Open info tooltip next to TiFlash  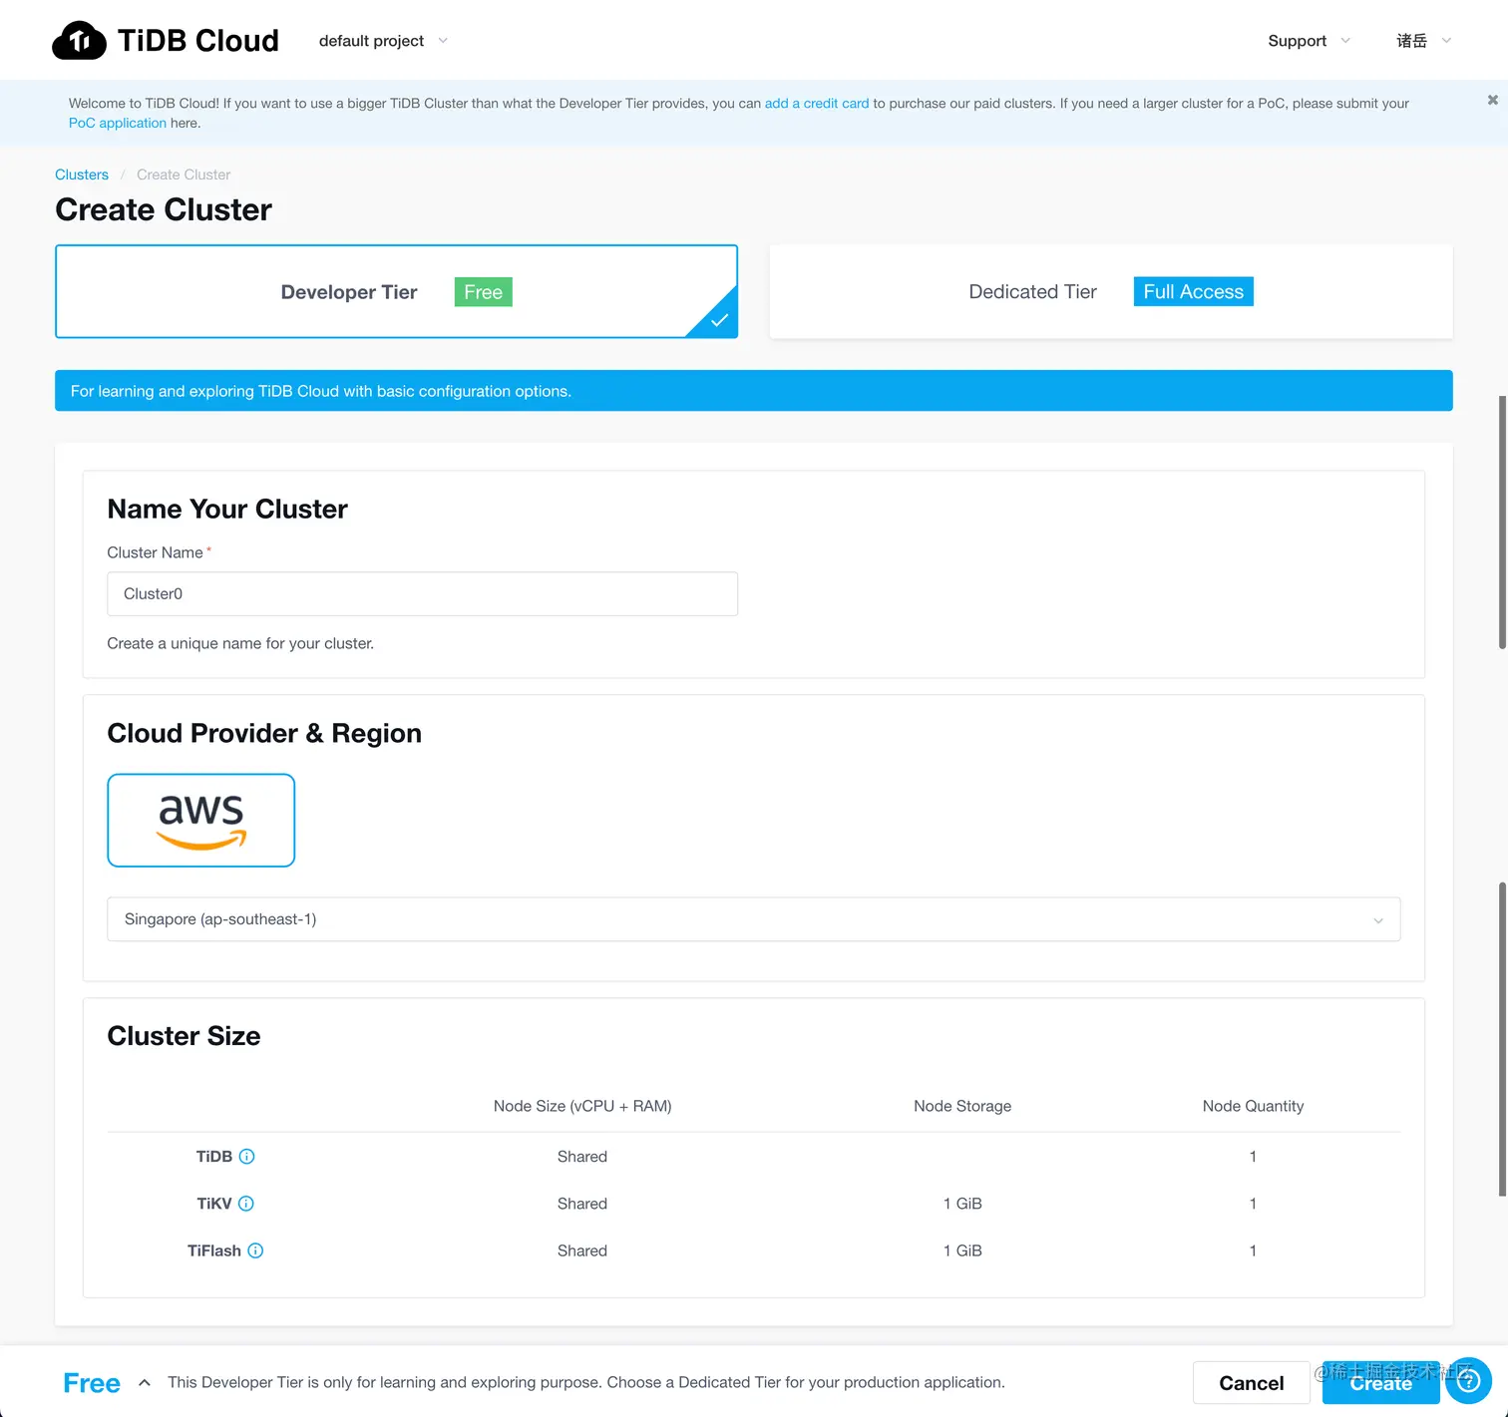click(x=255, y=1250)
